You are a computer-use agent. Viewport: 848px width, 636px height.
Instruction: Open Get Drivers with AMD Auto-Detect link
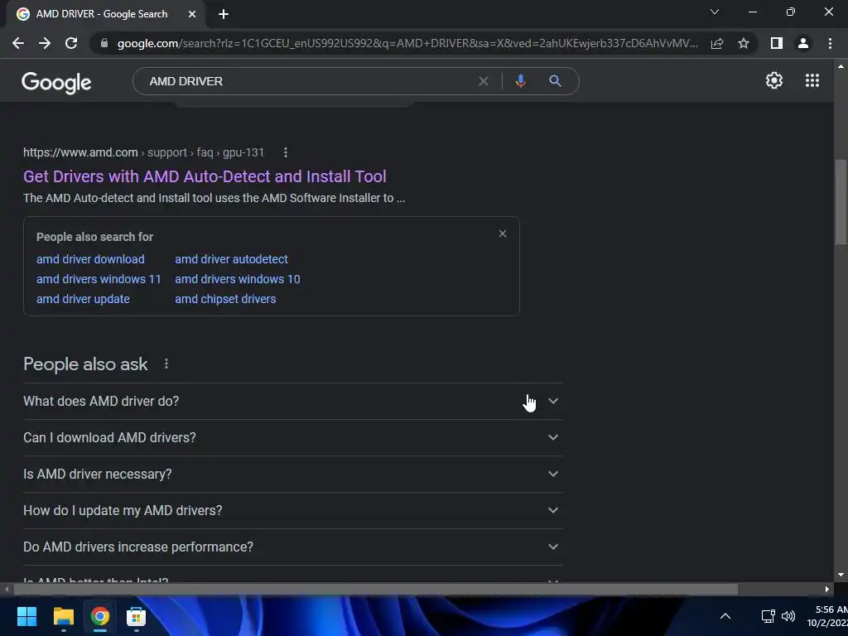click(205, 176)
